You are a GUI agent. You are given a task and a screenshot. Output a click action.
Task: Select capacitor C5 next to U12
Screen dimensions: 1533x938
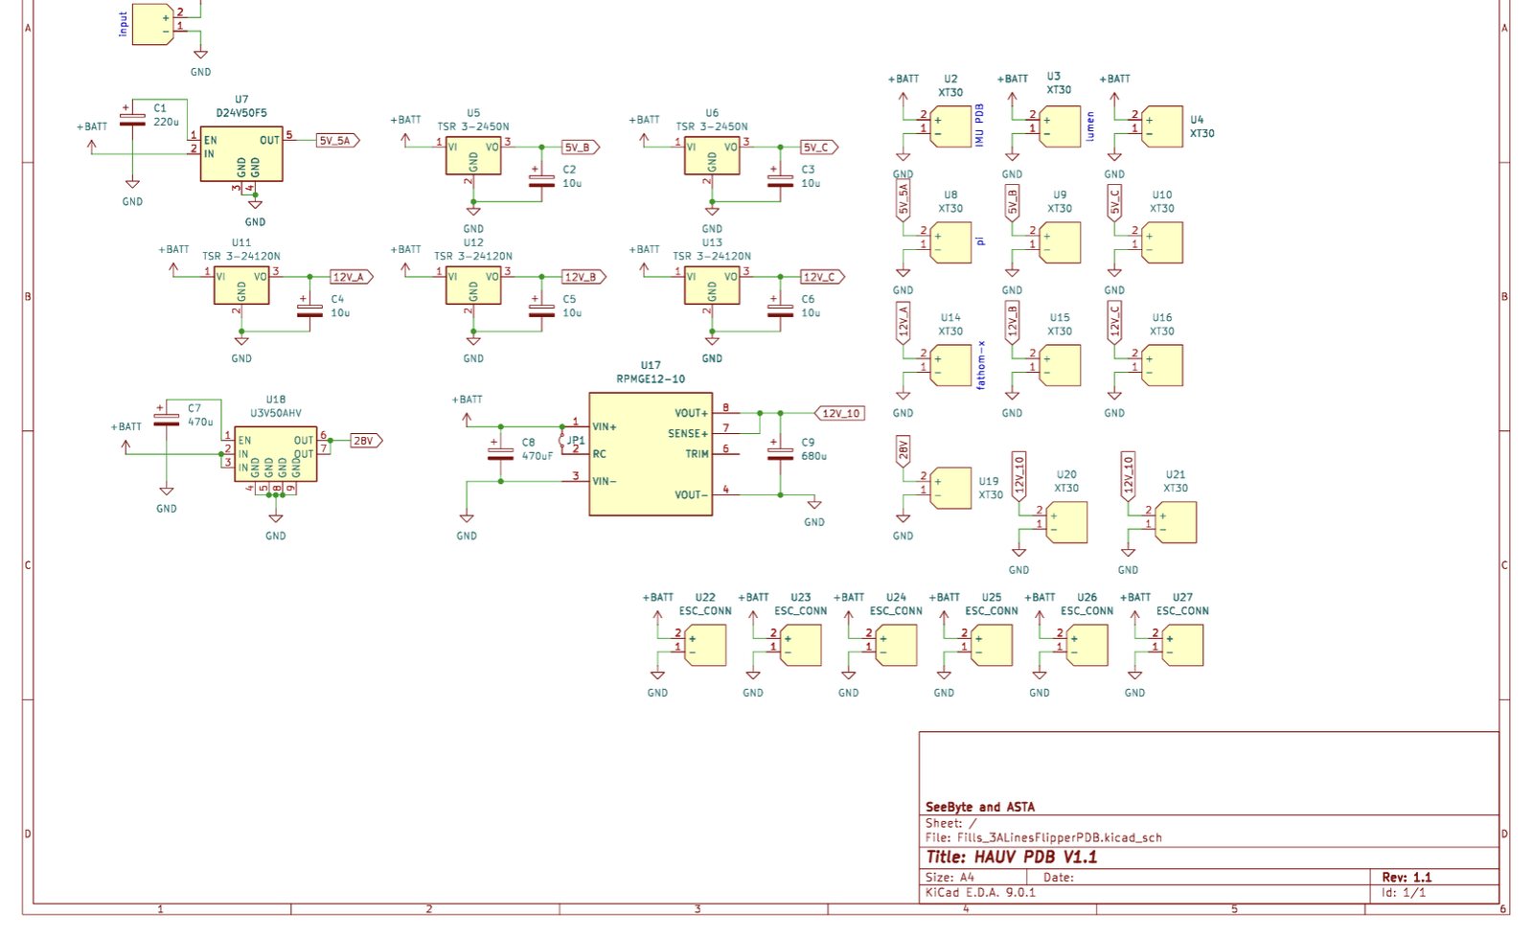click(542, 308)
